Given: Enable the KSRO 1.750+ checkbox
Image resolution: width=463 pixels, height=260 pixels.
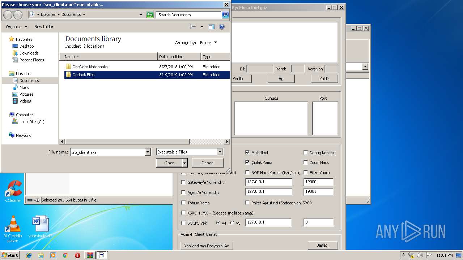Looking at the screenshot, I should [x=183, y=213].
